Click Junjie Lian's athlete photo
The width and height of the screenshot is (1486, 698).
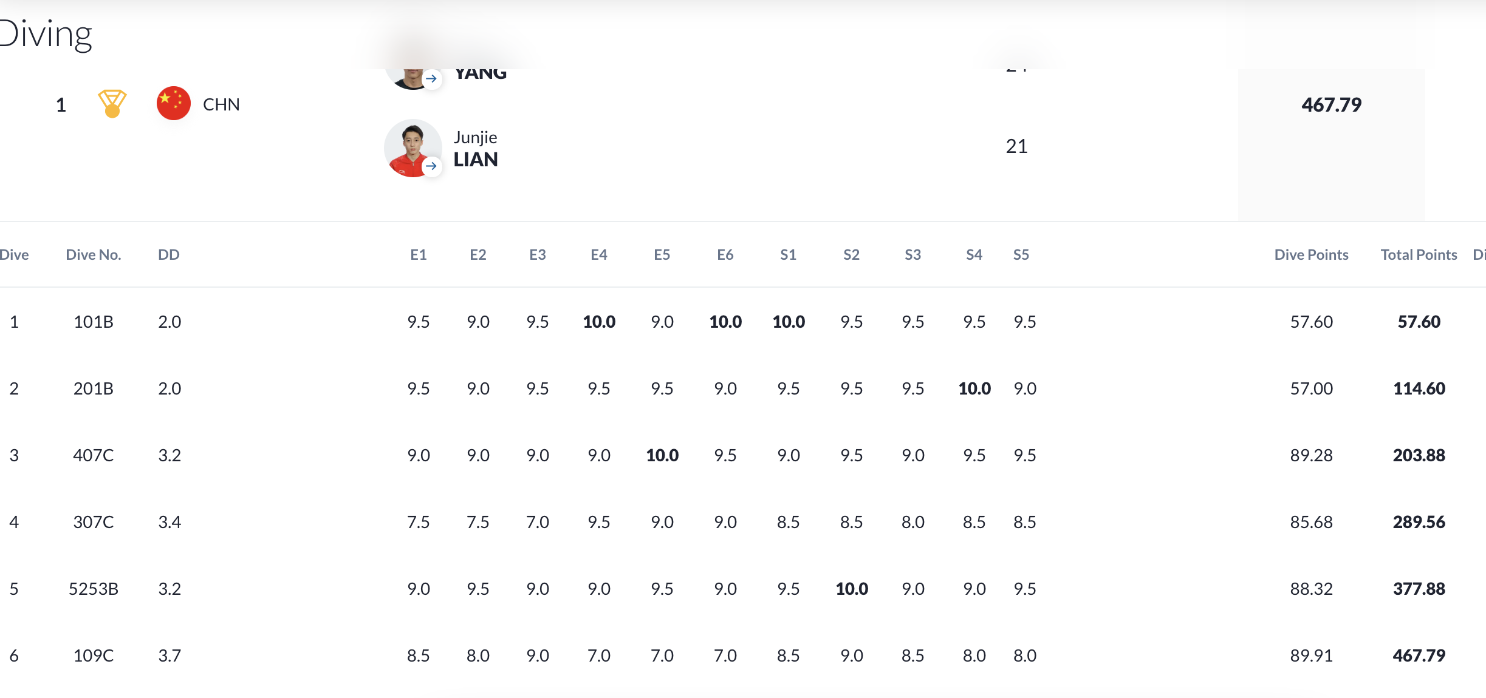[411, 147]
